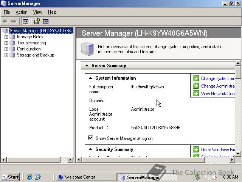The height and width of the screenshot is (182, 242).
Task: Expand the Configuration node
Action: tap(6, 49)
